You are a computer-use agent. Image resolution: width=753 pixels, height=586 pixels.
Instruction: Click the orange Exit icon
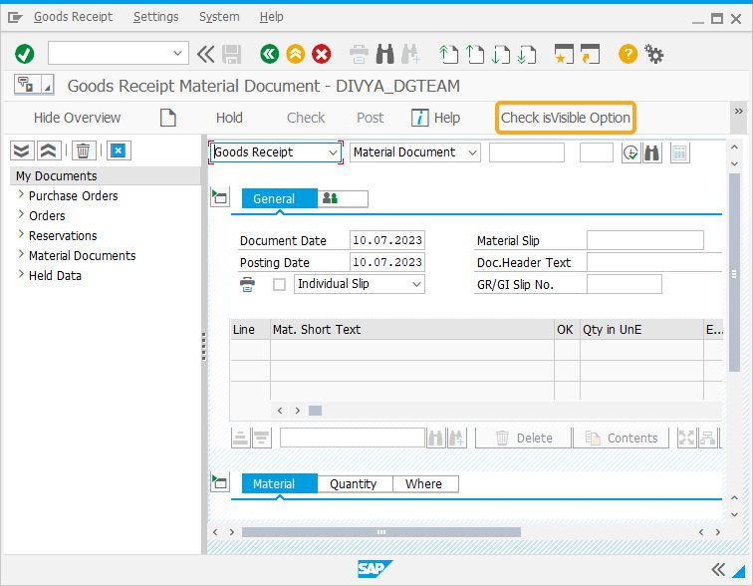tap(296, 54)
